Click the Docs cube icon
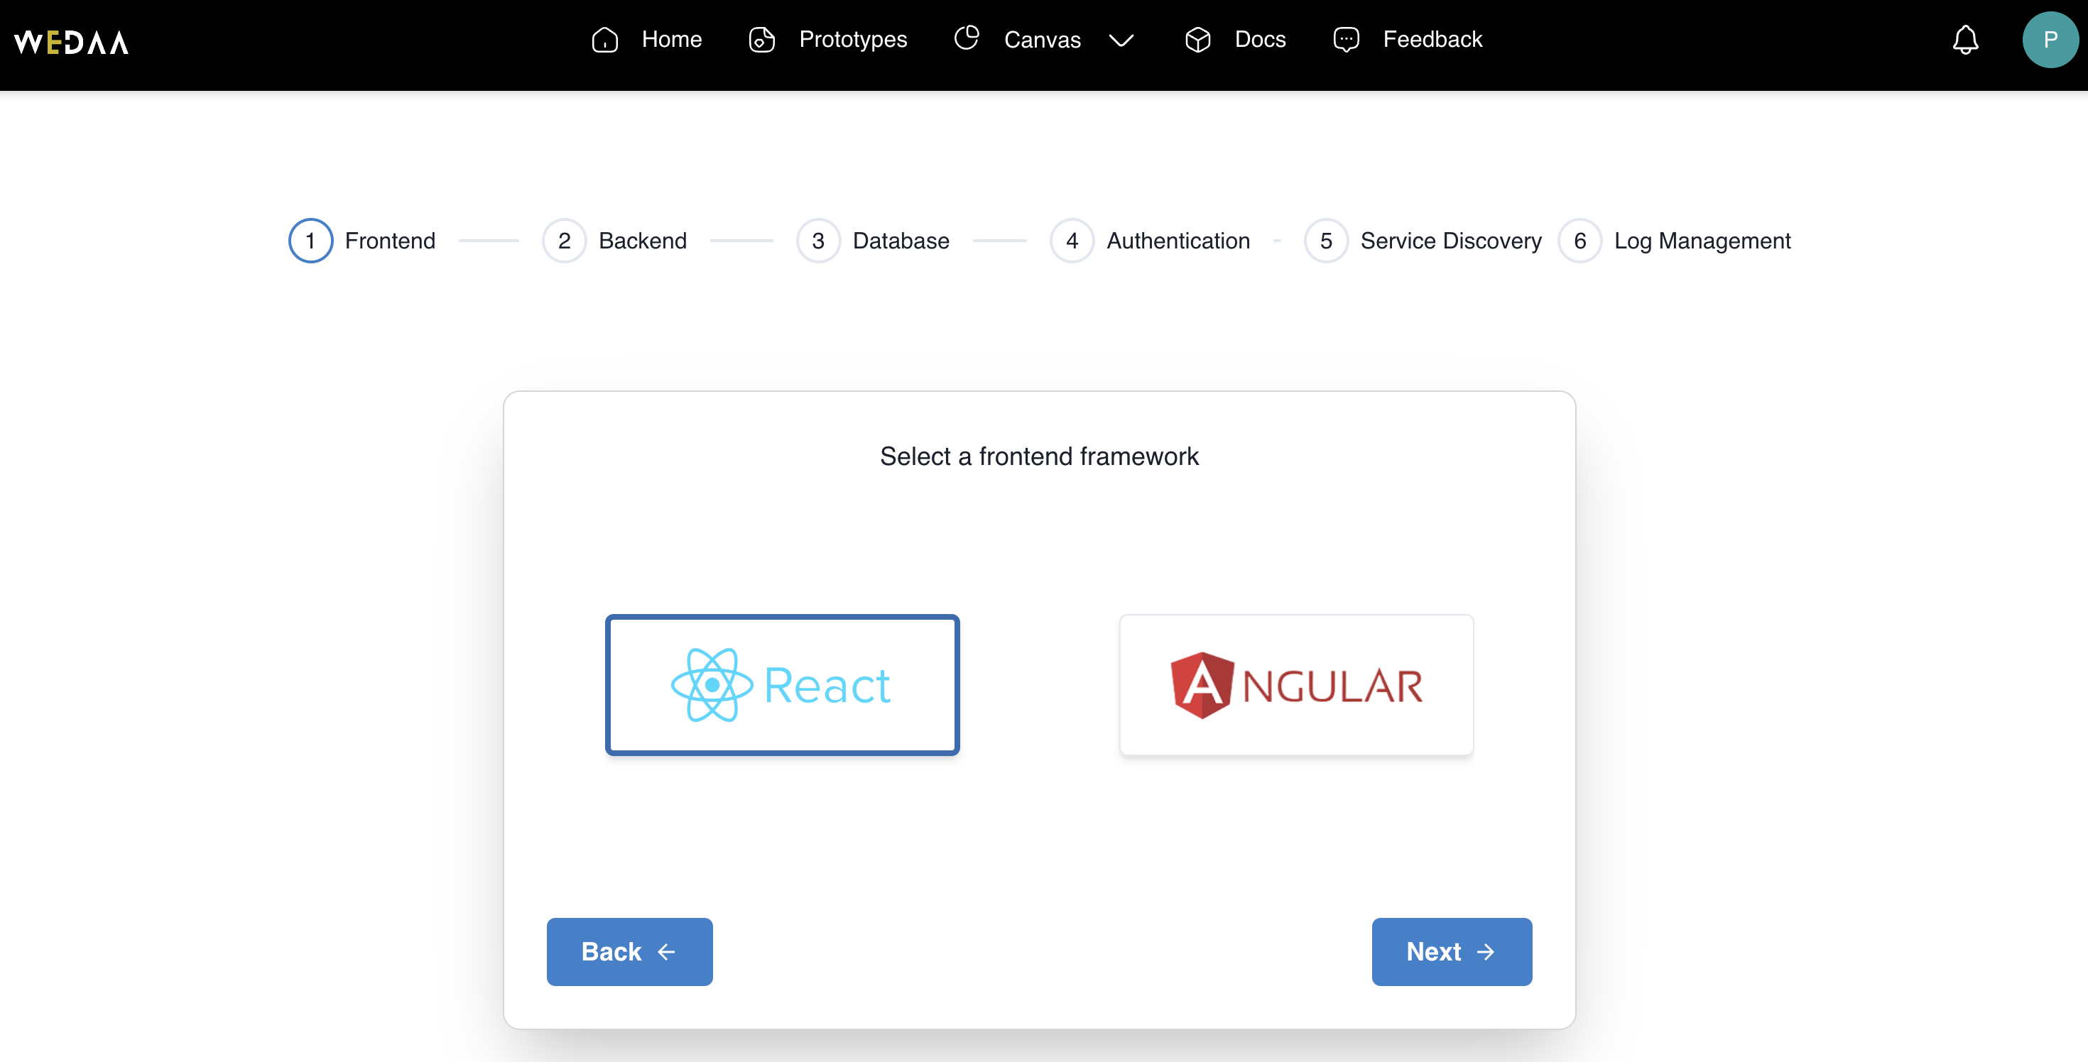 (1197, 40)
